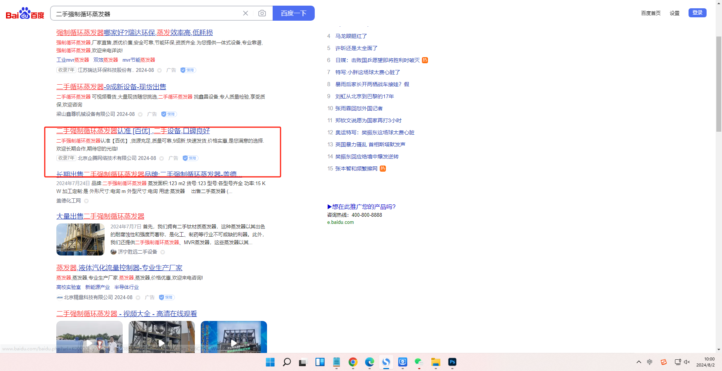The height and width of the screenshot is (371, 722).
Task: Click the 百度一下 search button
Action: point(293,14)
